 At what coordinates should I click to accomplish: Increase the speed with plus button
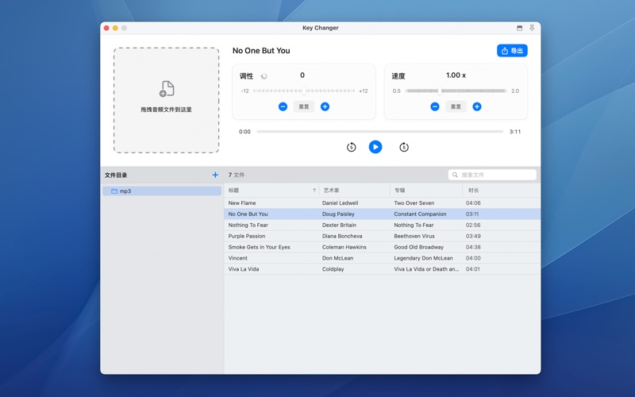(x=477, y=106)
